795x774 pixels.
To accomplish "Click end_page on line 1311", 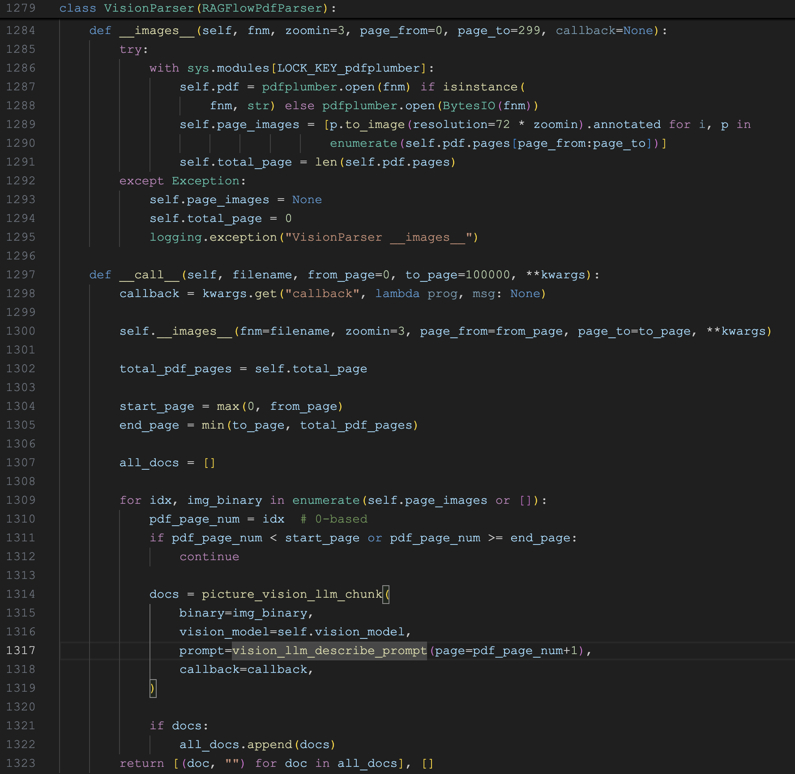I will [540, 538].
